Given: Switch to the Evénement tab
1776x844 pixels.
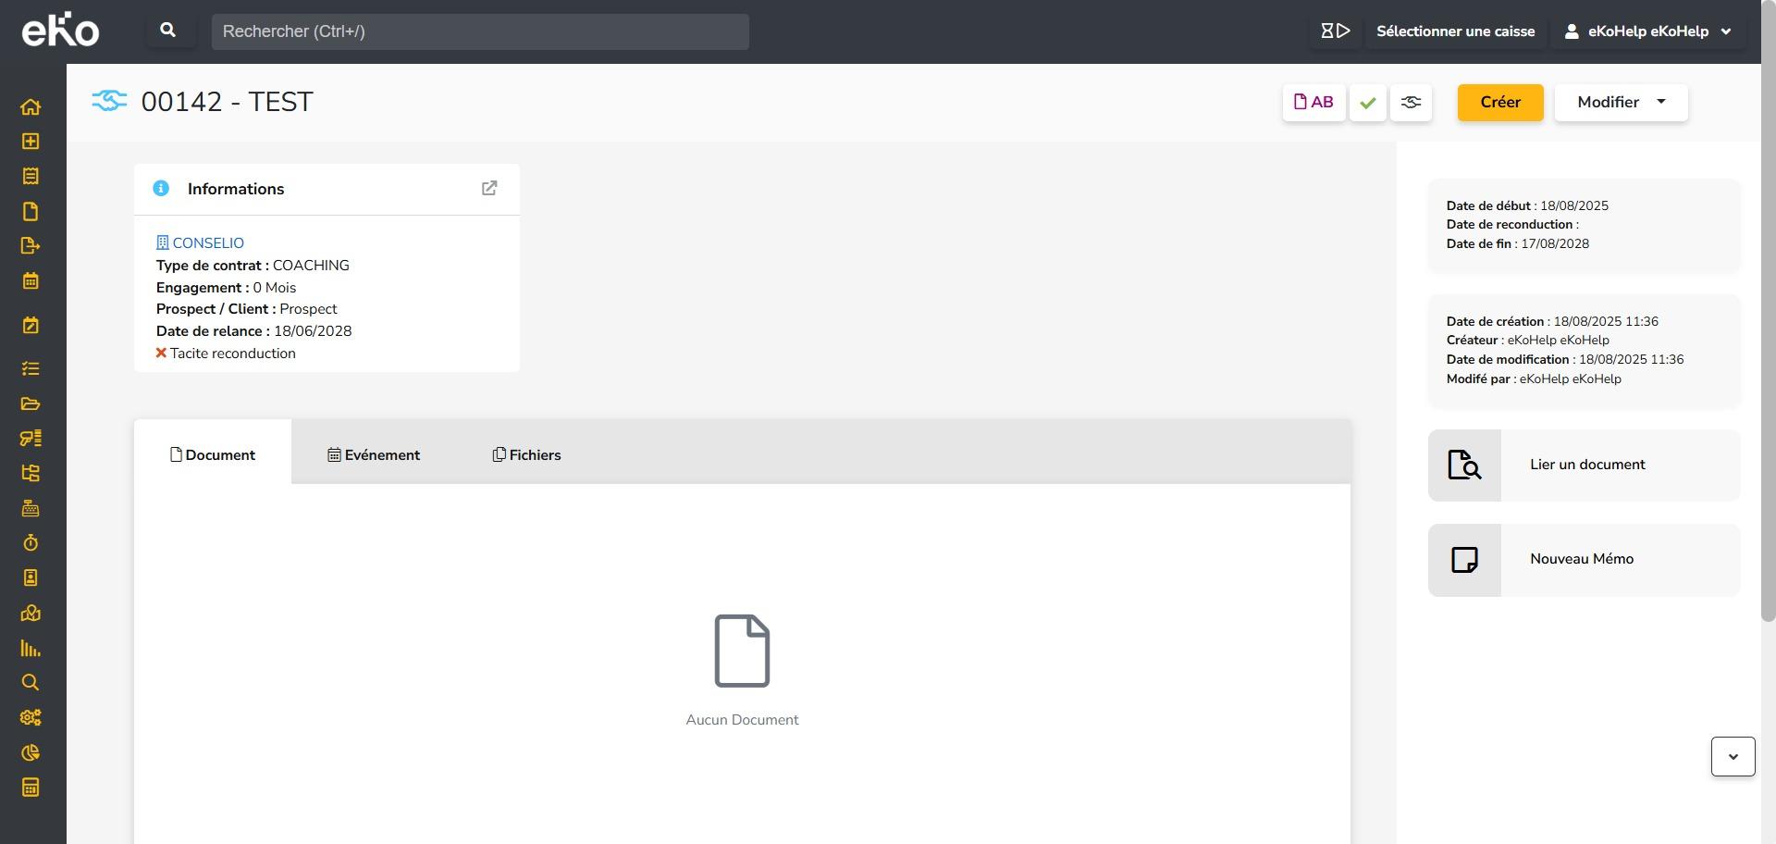Looking at the screenshot, I should click(374, 455).
